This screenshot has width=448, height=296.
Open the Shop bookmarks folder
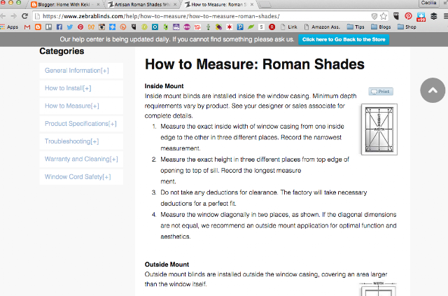[x=407, y=27]
